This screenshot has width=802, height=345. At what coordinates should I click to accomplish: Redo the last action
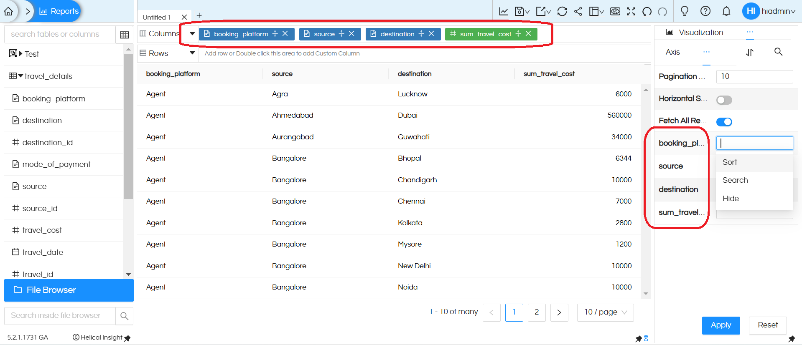click(x=663, y=11)
